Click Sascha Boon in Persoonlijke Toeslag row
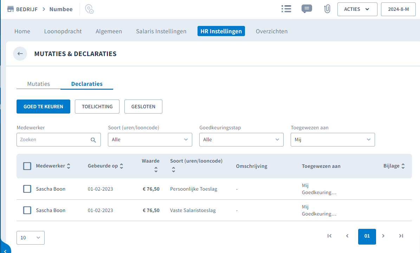This screenshot has height=253, width=420. (x=51, y=189)
